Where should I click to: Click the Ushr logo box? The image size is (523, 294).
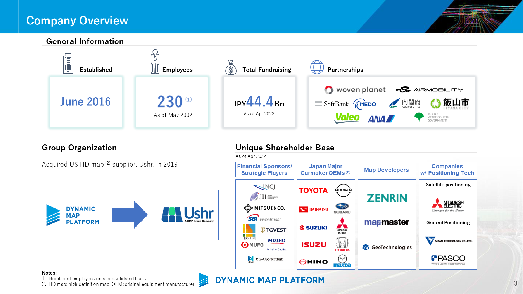(188, 215)
